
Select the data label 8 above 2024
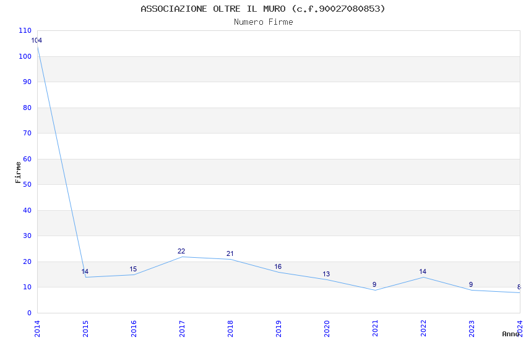[519, 287]
